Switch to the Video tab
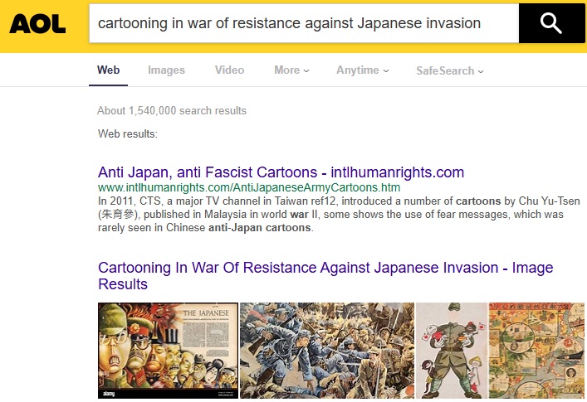This screenshot has width=587, height=402. click(x=229, y=70)
